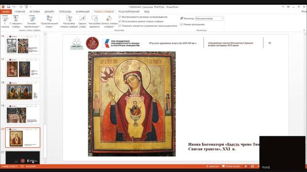Click thumbnail pane scroll down arrow
This screenshot has width=307, height=172.
click(x=45, y=162)
